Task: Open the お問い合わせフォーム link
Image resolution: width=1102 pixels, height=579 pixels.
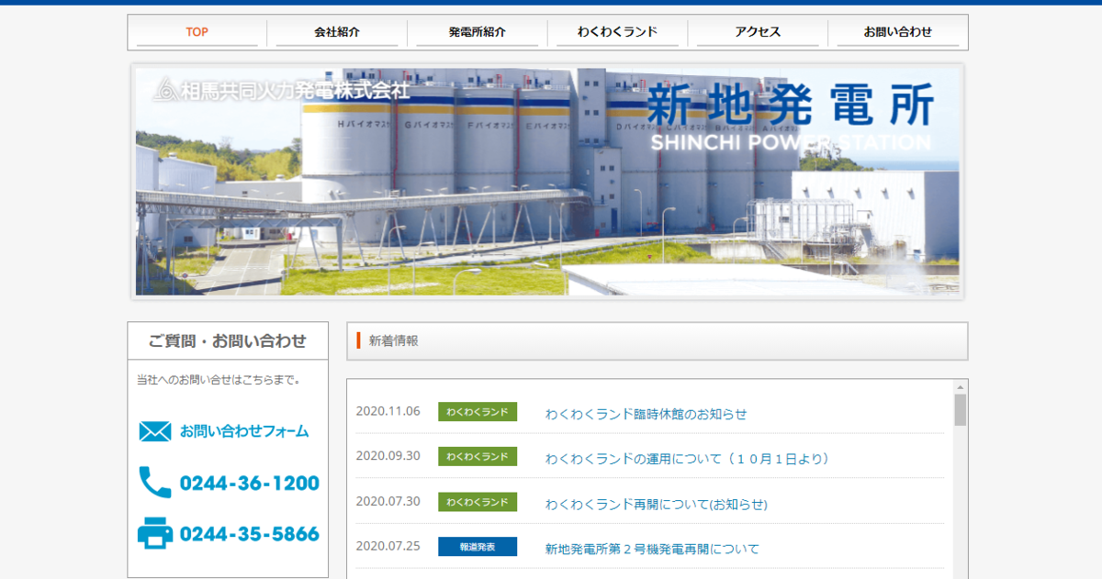Action: click(244, 431)
